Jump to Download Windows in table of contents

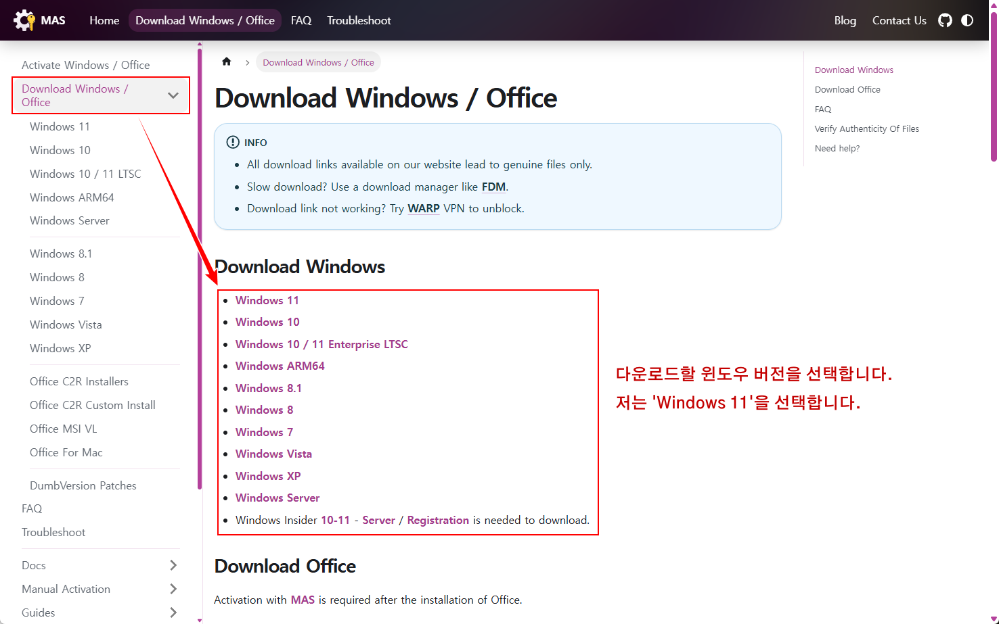[x=854, y=70]
